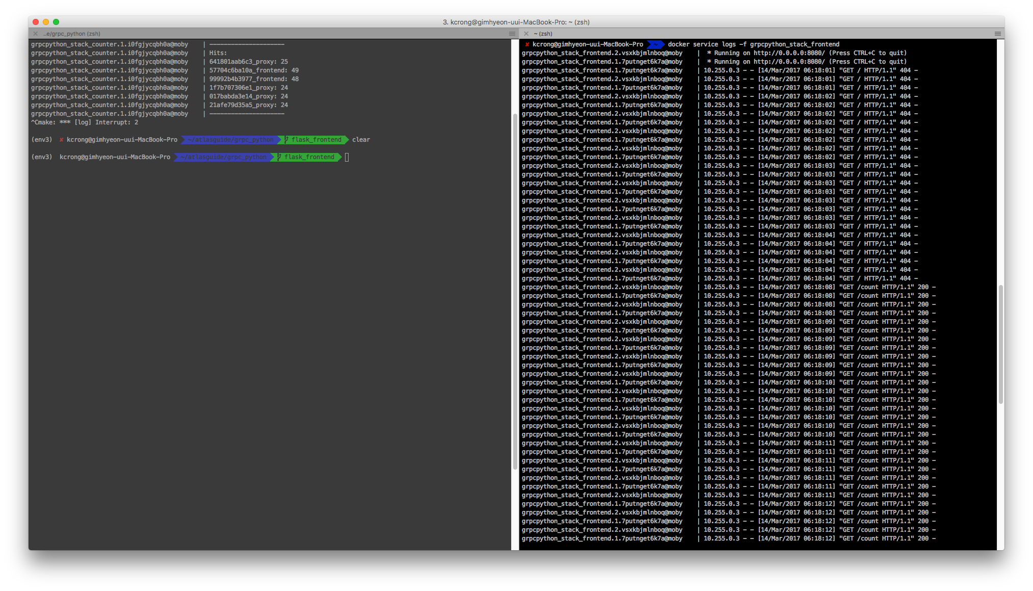The image size is (1033, 591).
Task: Select the ~ (zsh) pane title bar
Action: coord(543,34)
